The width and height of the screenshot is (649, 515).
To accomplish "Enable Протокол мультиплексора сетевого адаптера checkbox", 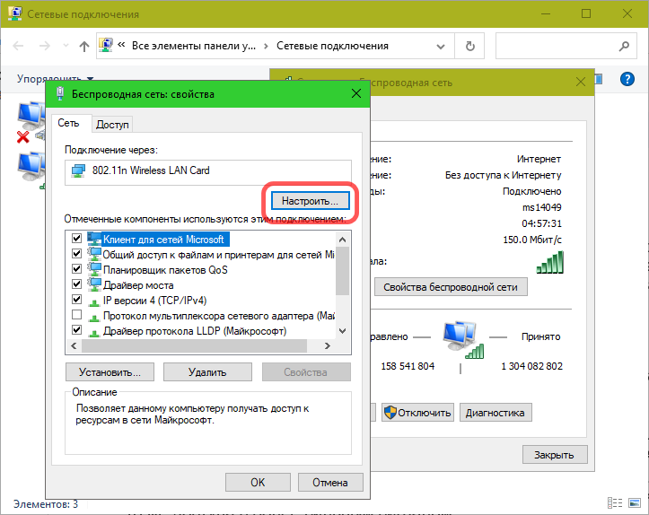I will tap(76, 316).
